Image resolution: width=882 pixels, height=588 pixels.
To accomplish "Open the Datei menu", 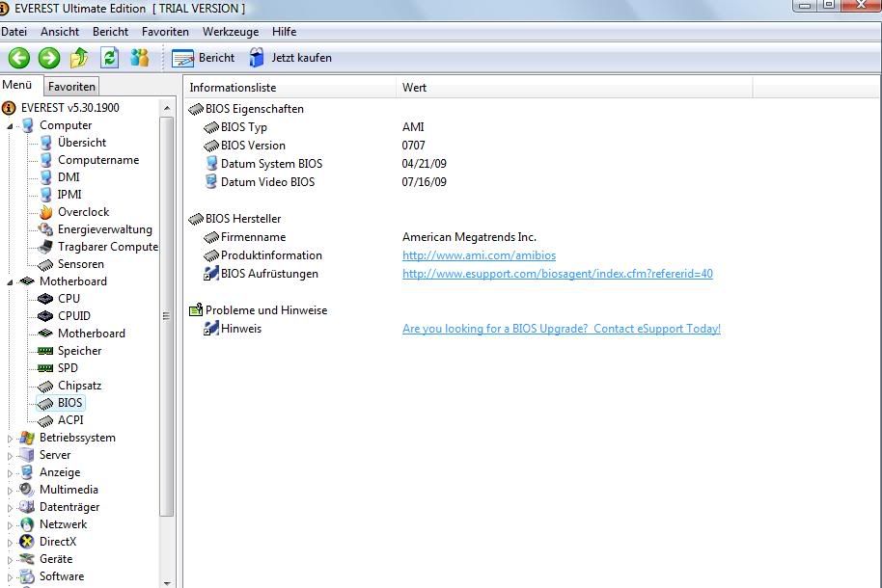I will point(14,32).
